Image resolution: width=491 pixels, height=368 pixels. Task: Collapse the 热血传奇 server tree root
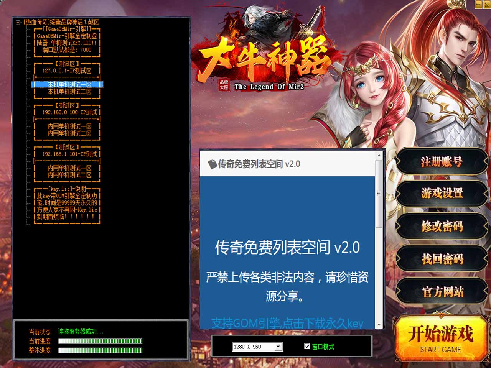coord(18,23)
